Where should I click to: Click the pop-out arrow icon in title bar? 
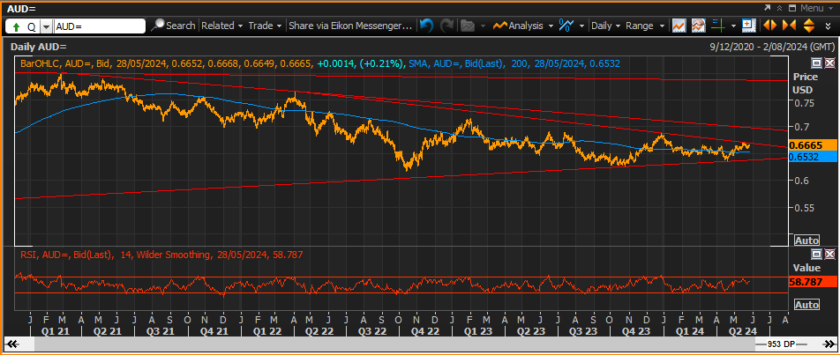point(769,8)
